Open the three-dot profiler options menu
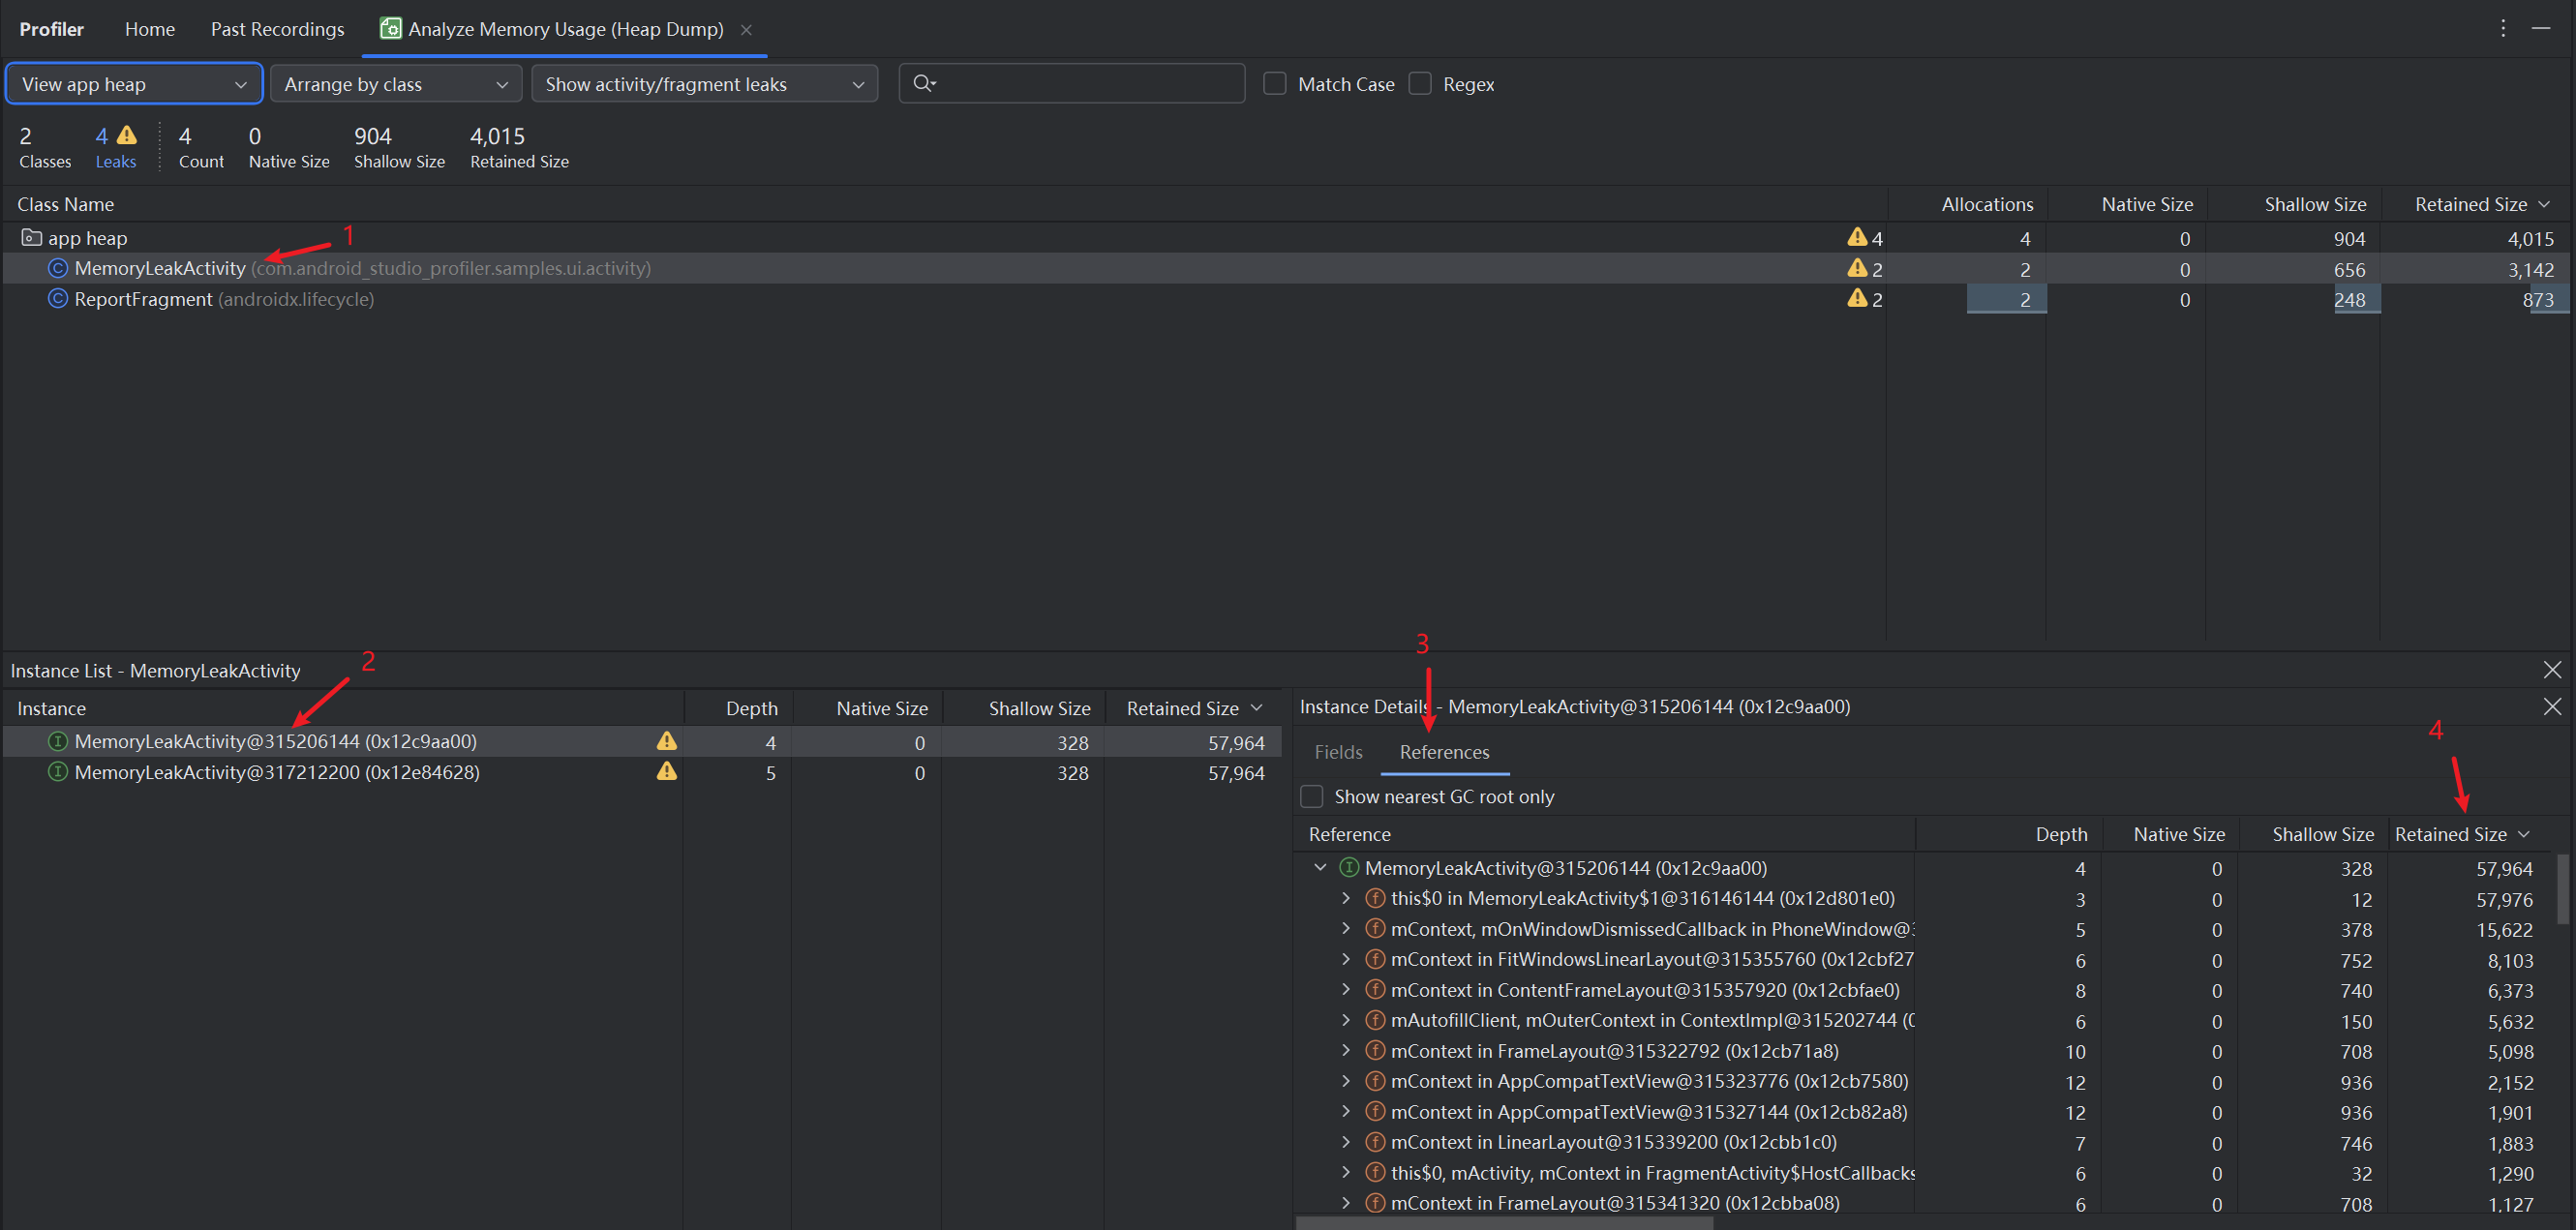This screenshot has width=2576, height=1230. click(2503, 28)
